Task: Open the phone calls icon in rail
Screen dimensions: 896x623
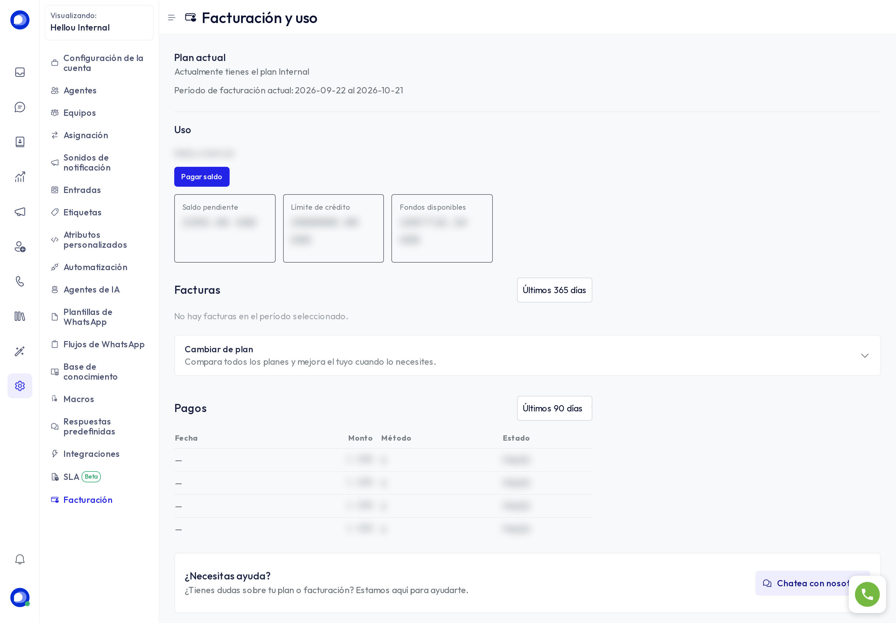Action: [20, 281]
